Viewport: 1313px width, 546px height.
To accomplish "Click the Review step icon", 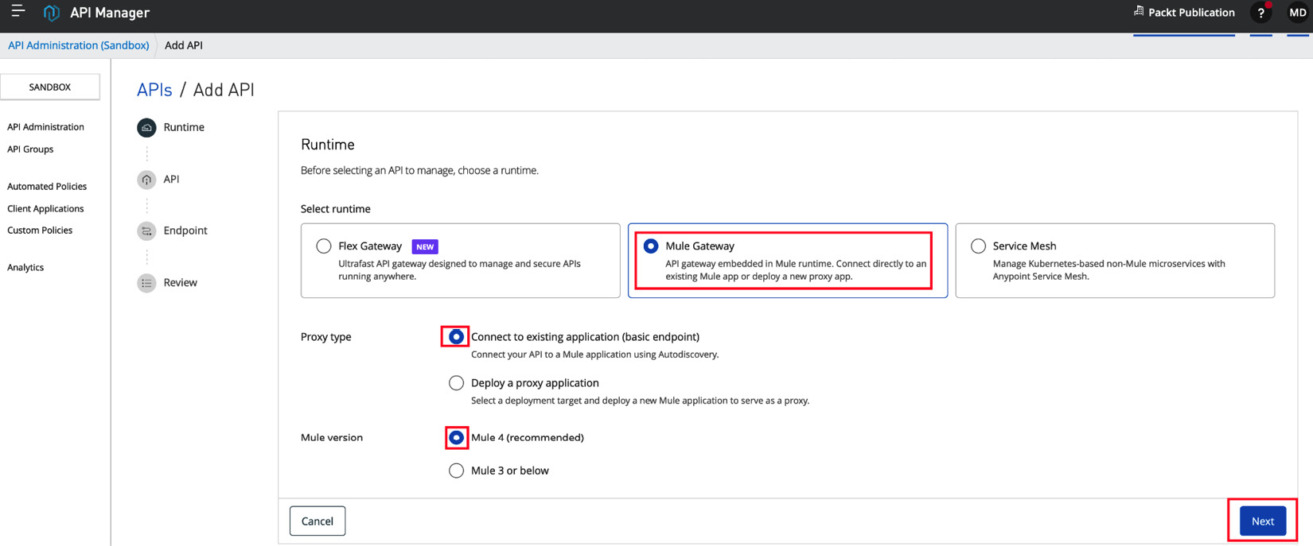I will pos(146,283).
